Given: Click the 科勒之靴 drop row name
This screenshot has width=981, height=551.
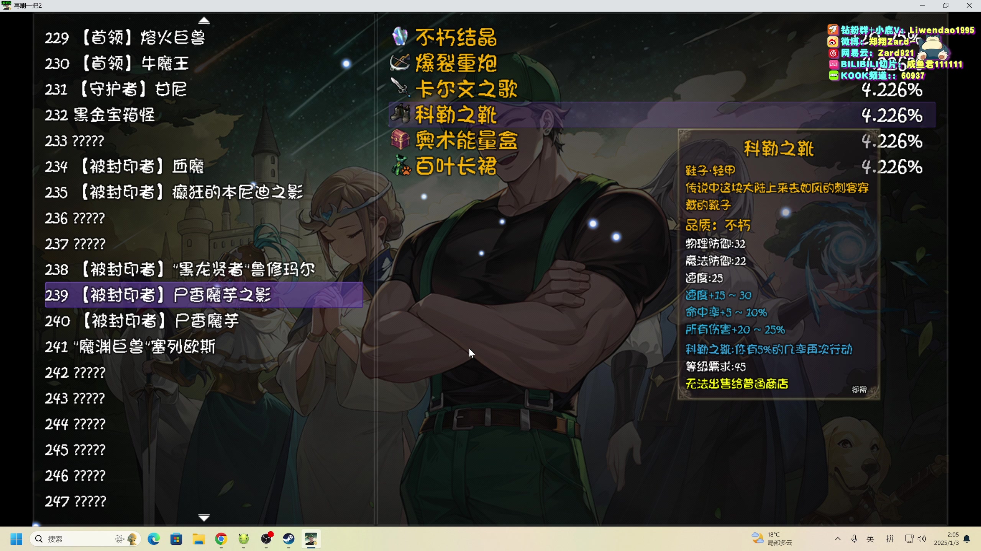Looking at the screenshot, I should (456, 114).
